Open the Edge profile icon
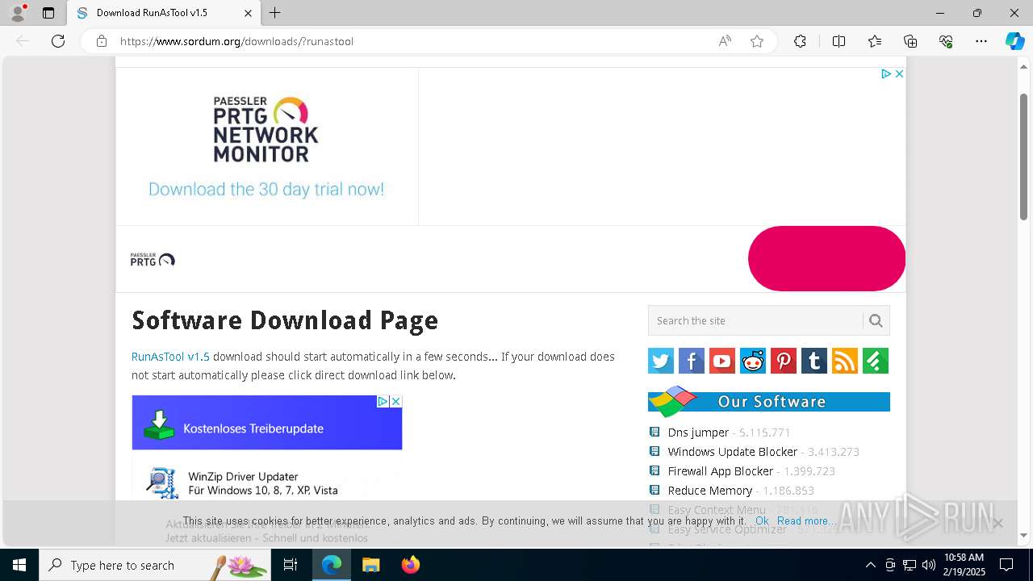 tap(17, 13)
